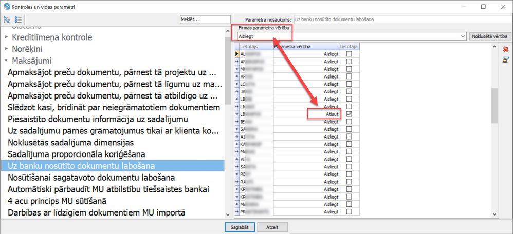Screen dimensions: 513x234
Task: Select Nosūtīšanai sagatavoto dokumentu labošana
Action: (91, 178)
